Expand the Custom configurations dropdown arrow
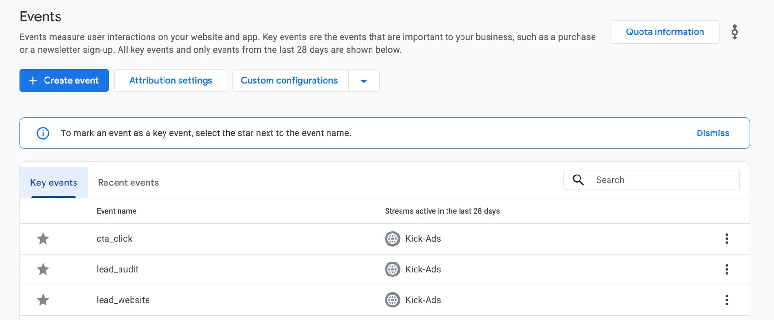The image size is (774, 320). (364, 81)
